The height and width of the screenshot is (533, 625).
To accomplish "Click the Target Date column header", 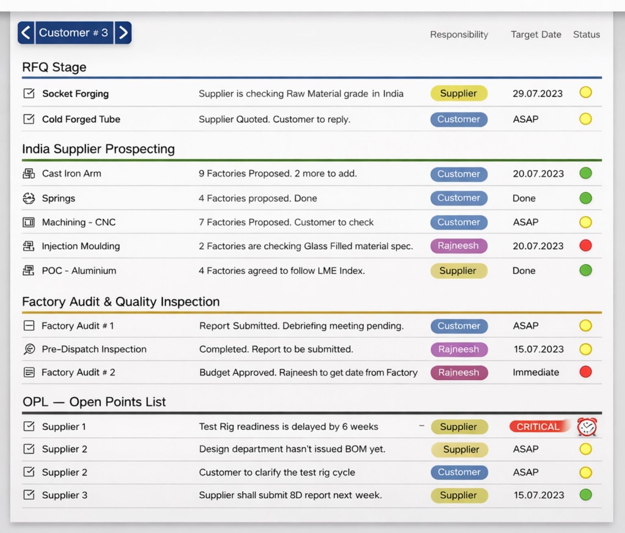I will (x=536, y=35).
